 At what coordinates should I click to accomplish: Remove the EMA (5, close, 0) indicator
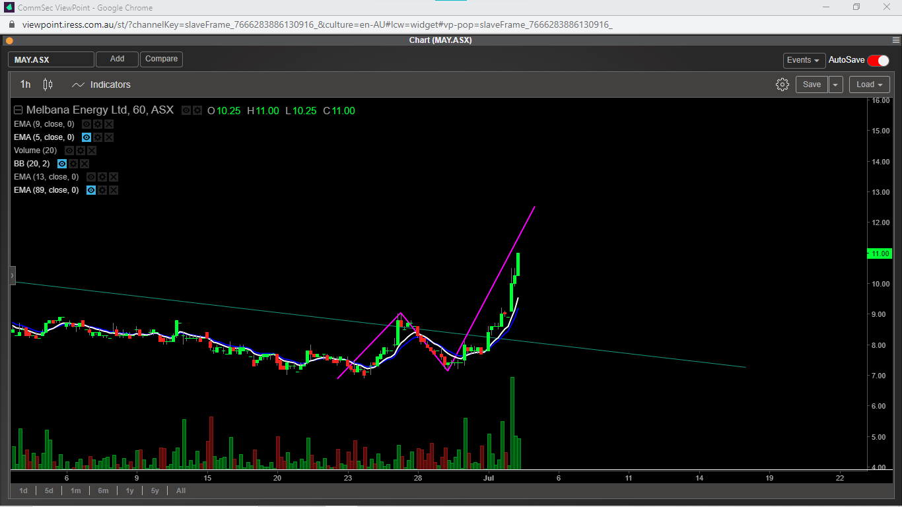coord(109,137)
